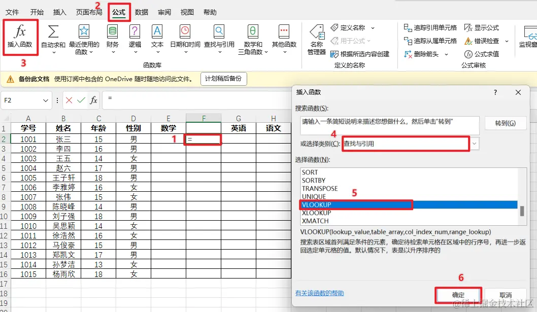Expand the Remove Arrows dropdown arrow
The height and width of the screenshot is (312, 537).
click(446, 54)
